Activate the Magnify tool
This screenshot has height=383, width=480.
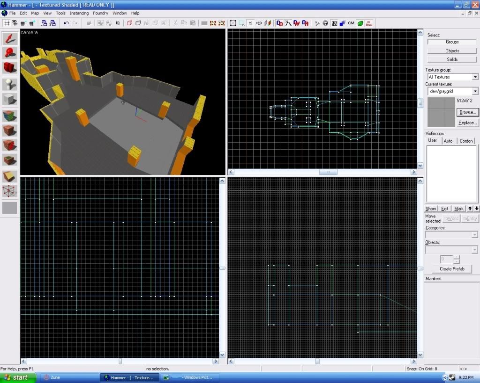[x=10, y=53]
